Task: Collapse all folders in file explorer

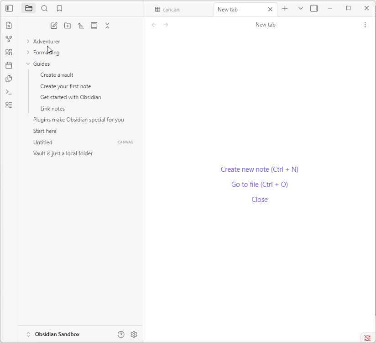Action: point(107,26)
